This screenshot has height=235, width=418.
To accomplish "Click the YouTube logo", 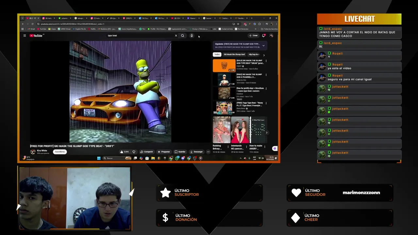I will pyautogui.click(x=36, y=36).
